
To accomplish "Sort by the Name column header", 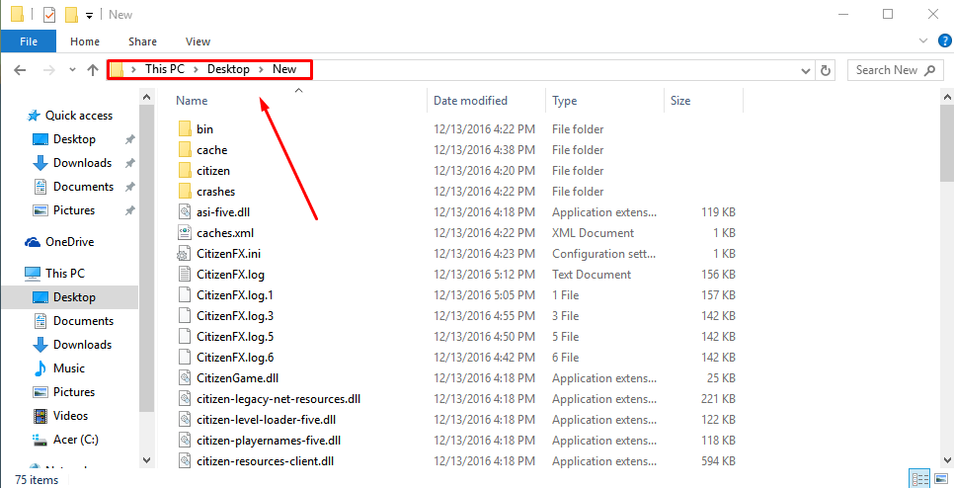I will coord(192,101).
